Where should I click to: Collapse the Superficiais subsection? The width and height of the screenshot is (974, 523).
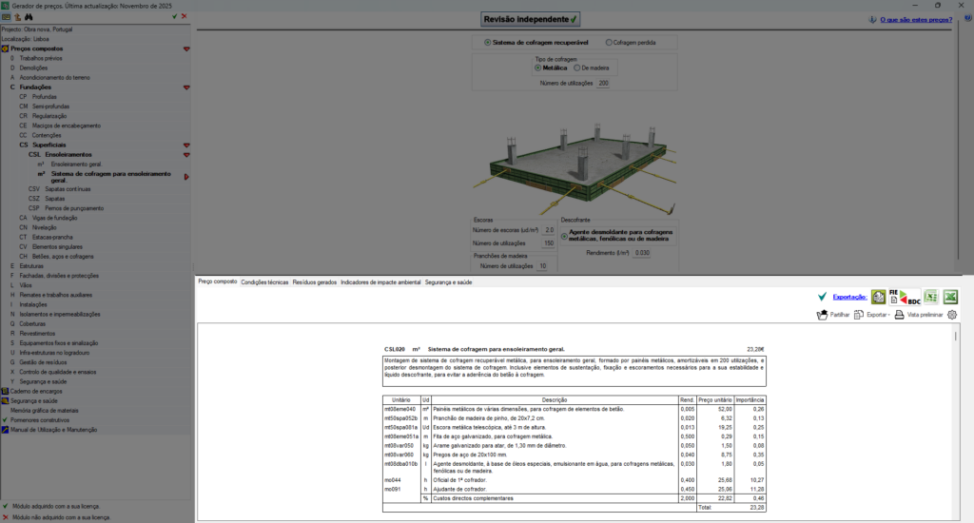186,145
